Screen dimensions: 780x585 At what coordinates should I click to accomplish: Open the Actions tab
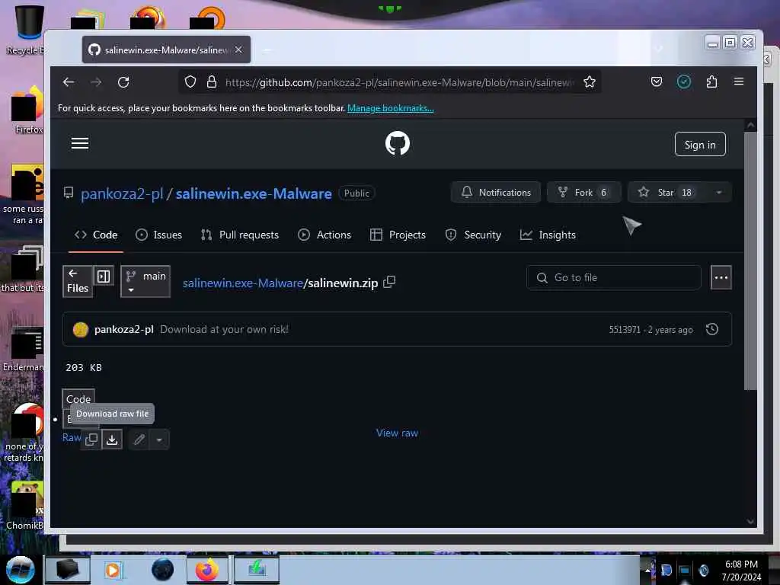coord(324,235)
